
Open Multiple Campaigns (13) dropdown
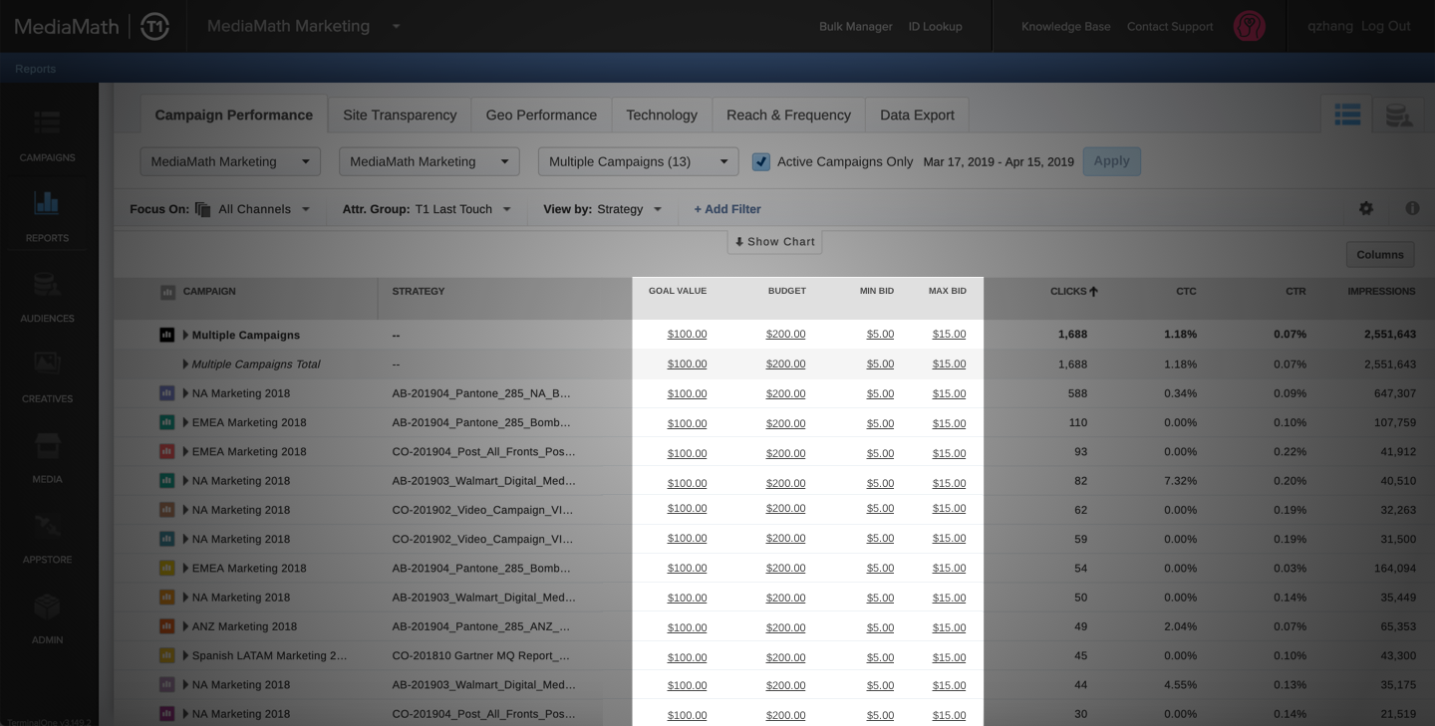pyautogui.click(x=638, y=161)
